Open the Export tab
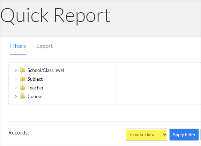Viewport: 201px width, 146px height. [44, 46]
